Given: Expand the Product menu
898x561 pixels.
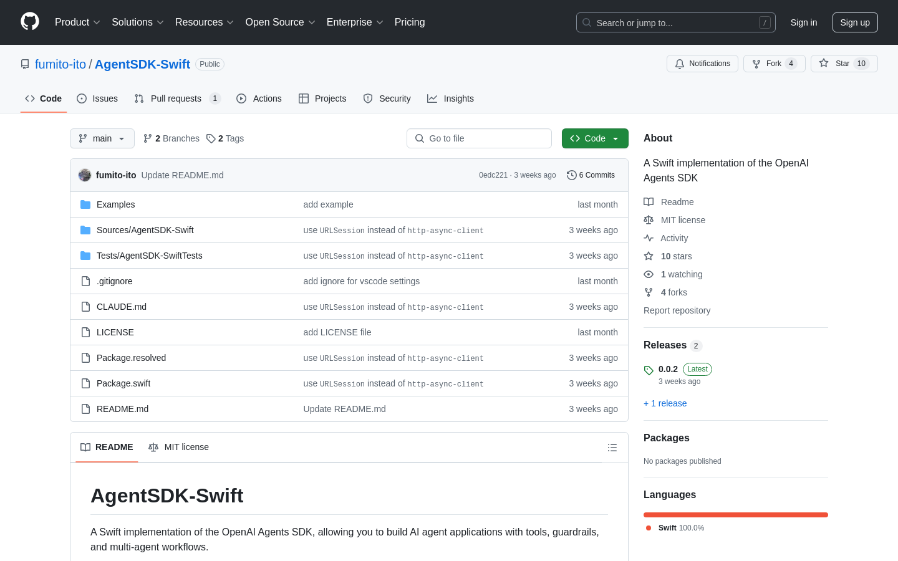Looking at the screenshot, I should pyautogui.click(x=77, y=22).
